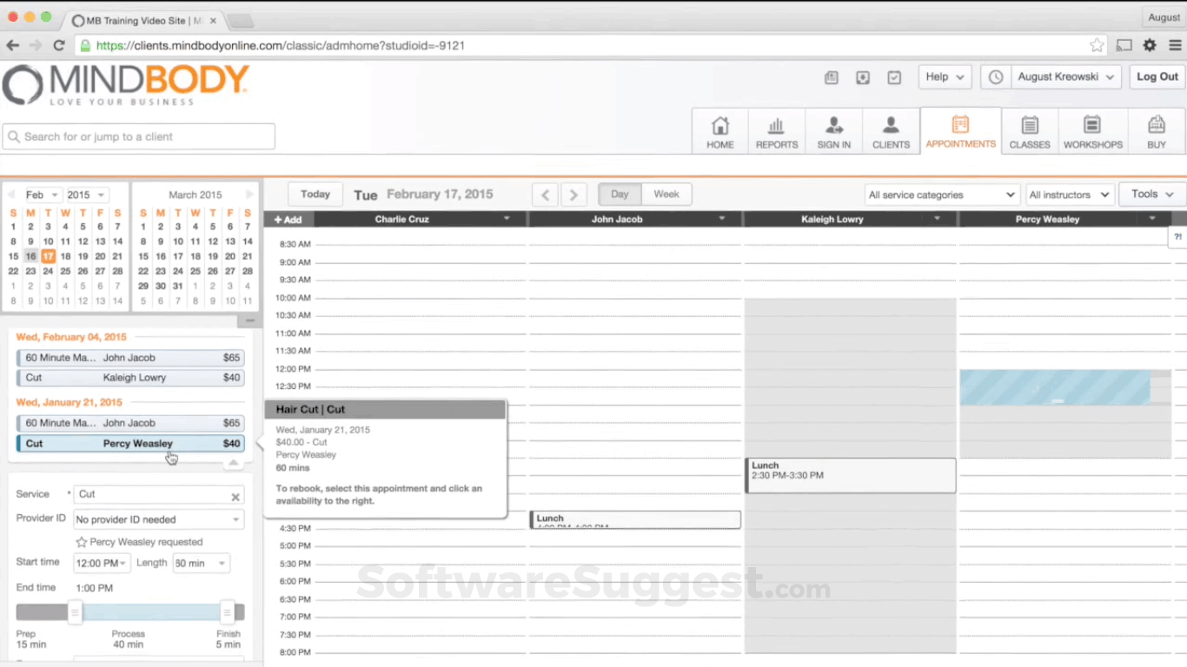Open the browser cast icon
The height and width of the screenshot is (667, 1187).
[x=1124, y=45]
